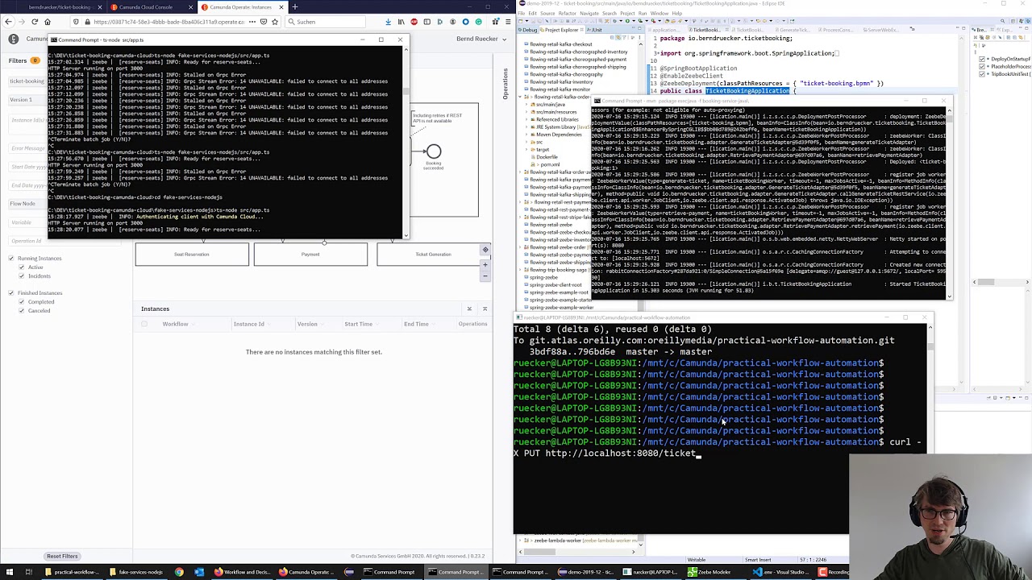Collapse the Instances panel downward
The width and height of the screenshot is (1032, 580).
(x=469, y=309)
